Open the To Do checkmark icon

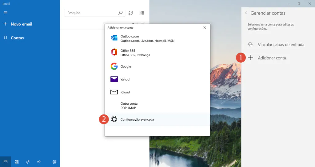point(39,162)
